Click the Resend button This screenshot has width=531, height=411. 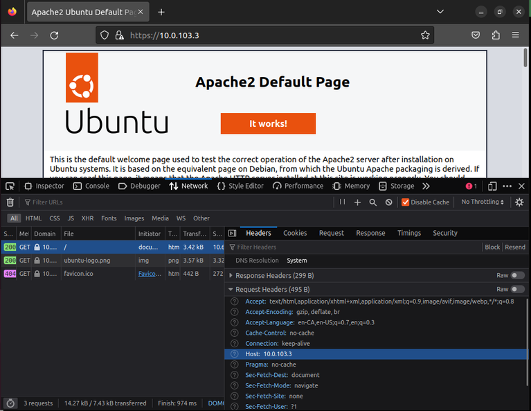[x=514, y=247]
